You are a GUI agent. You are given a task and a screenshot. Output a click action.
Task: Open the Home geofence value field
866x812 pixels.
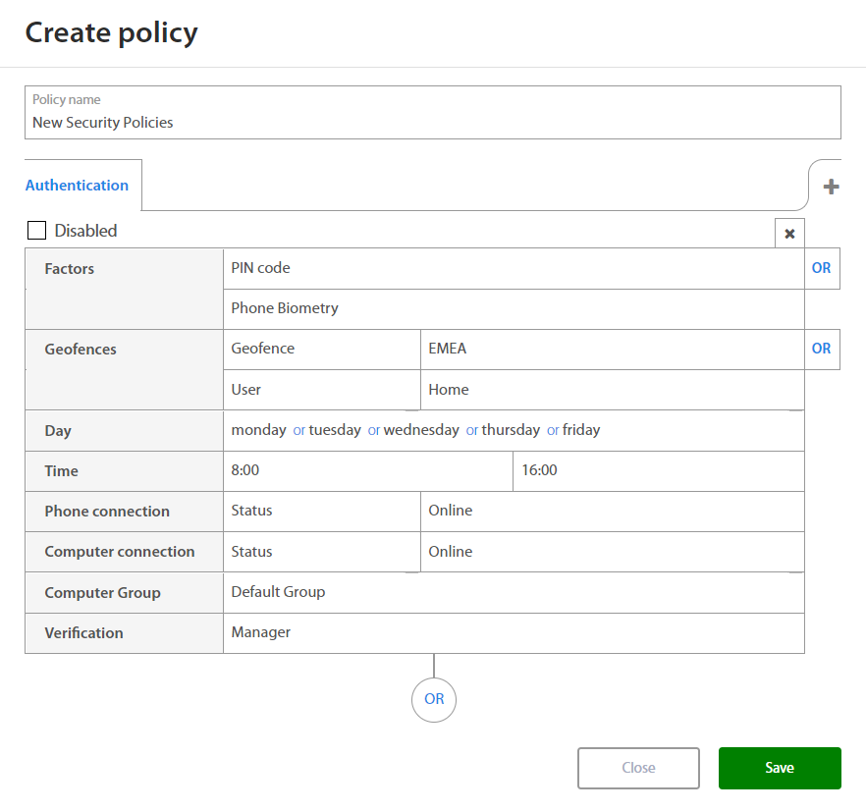click(x=611, y=390)
